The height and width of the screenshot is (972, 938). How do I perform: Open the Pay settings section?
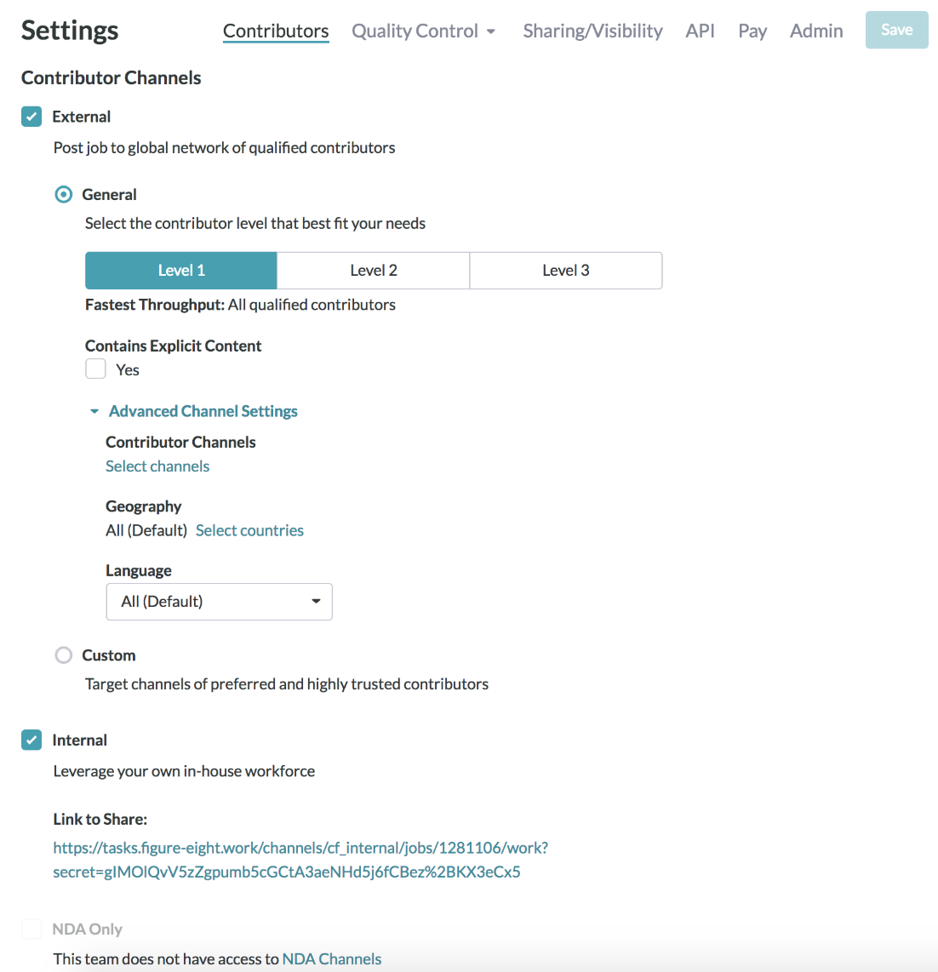tap(752, 31)
